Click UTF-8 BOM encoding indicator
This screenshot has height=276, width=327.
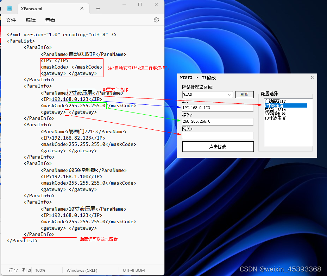tap(134, 270)
